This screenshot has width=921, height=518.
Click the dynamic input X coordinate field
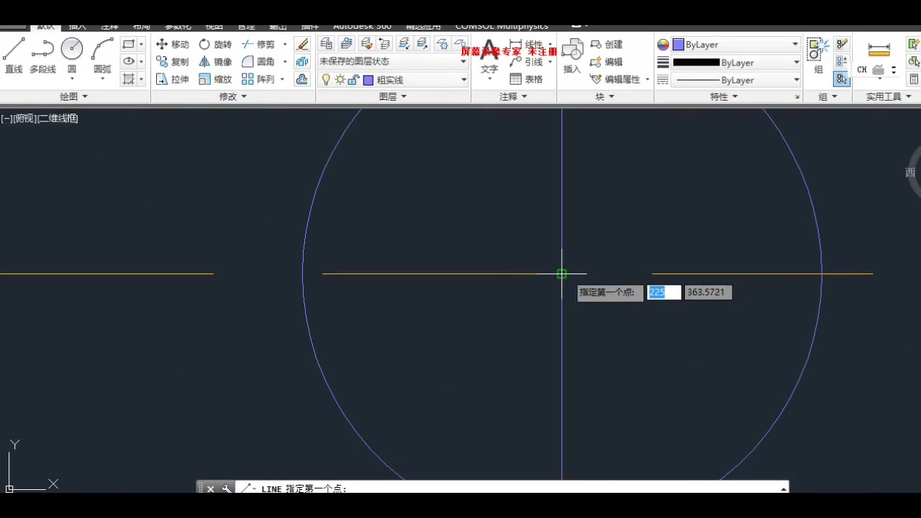click(x=664, y=292)
